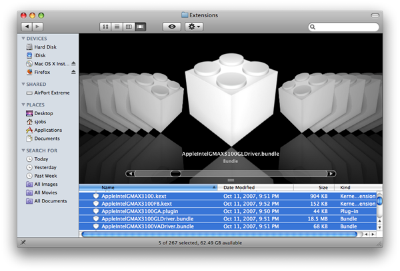This screenshot has height=271, width=400.
Task: Switch to column view
Action: pos(129,27)
